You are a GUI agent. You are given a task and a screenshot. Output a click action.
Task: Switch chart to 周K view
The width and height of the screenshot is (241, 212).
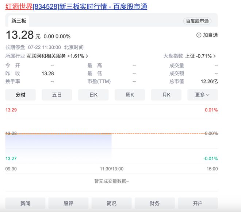coord(130,95)
